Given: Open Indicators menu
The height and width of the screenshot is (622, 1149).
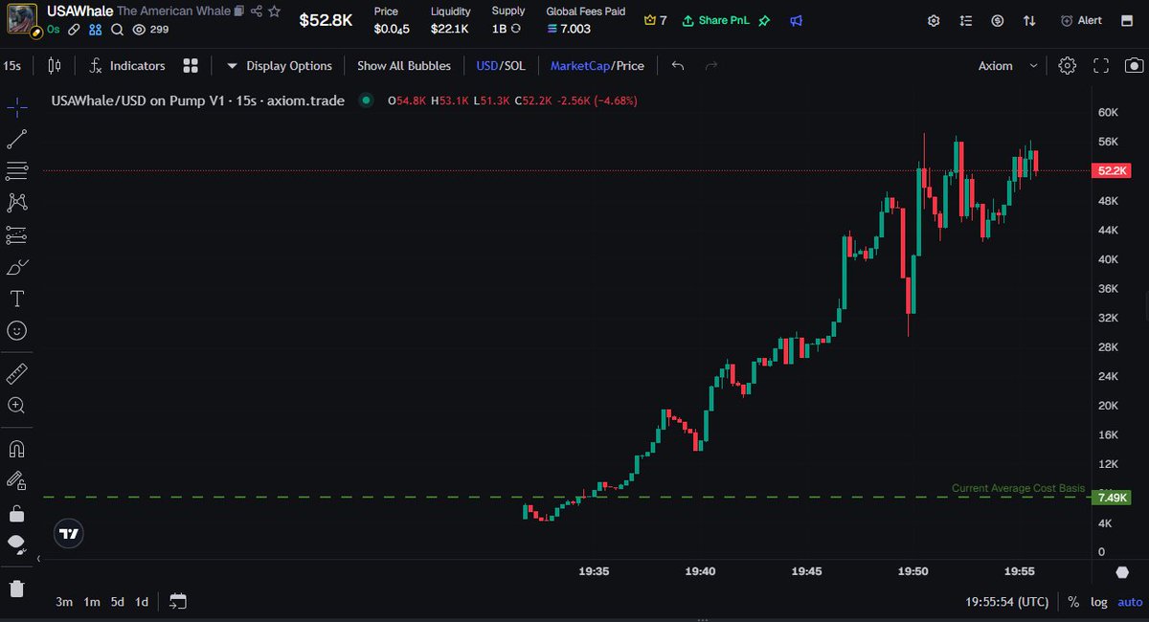Looking at the screenshot, I should click(127, 65).
